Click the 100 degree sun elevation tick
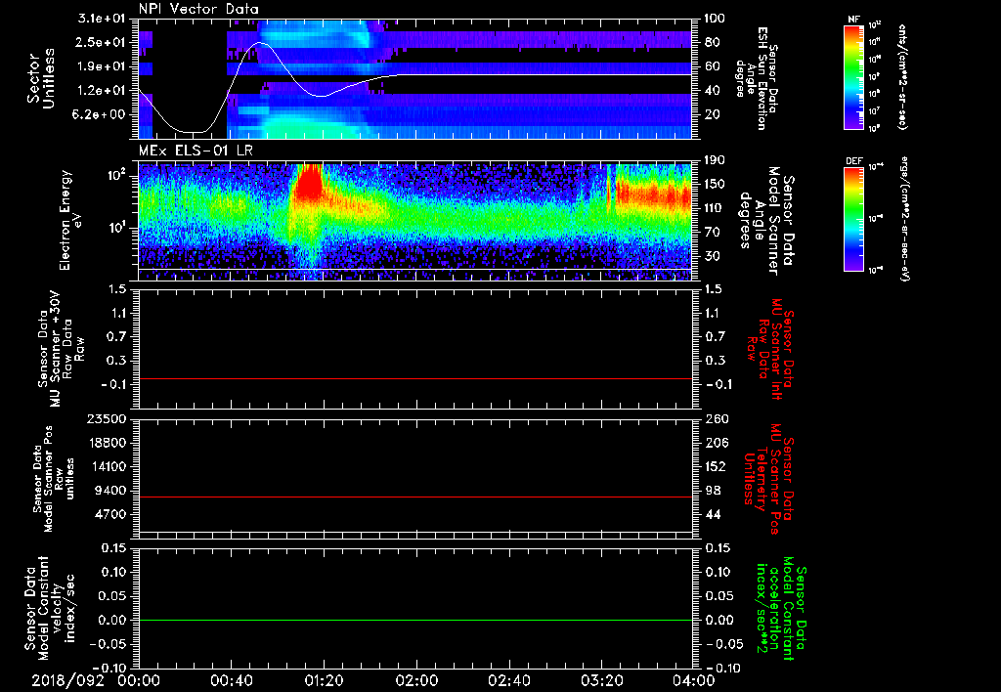Viewport: 1001px width, 692px height. pyautogui.click(x=715, y=19)
